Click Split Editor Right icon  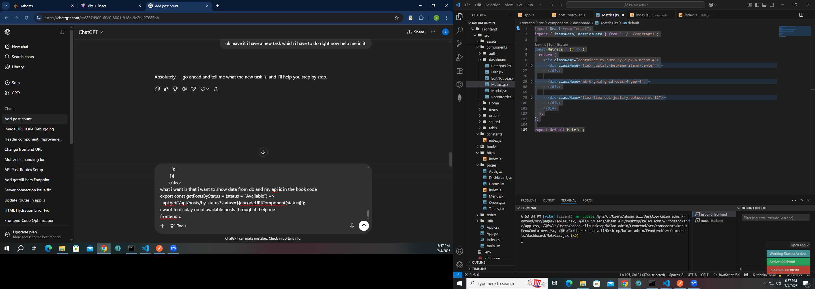[x=801, y=15]
